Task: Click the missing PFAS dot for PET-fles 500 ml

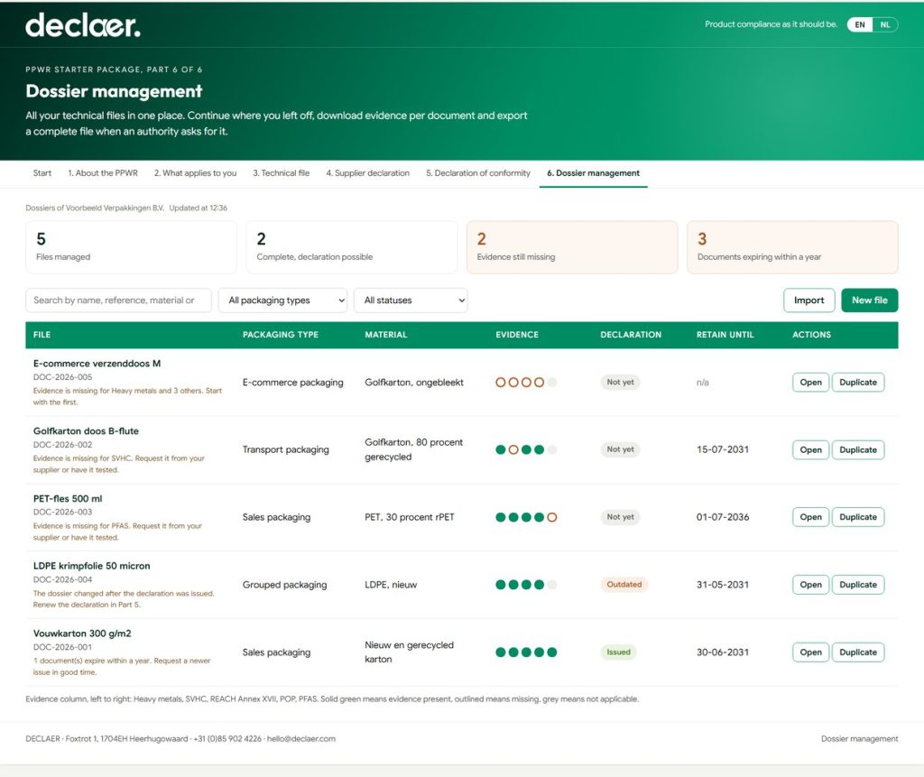Action: pyautogui.click(x=551, y=517)
